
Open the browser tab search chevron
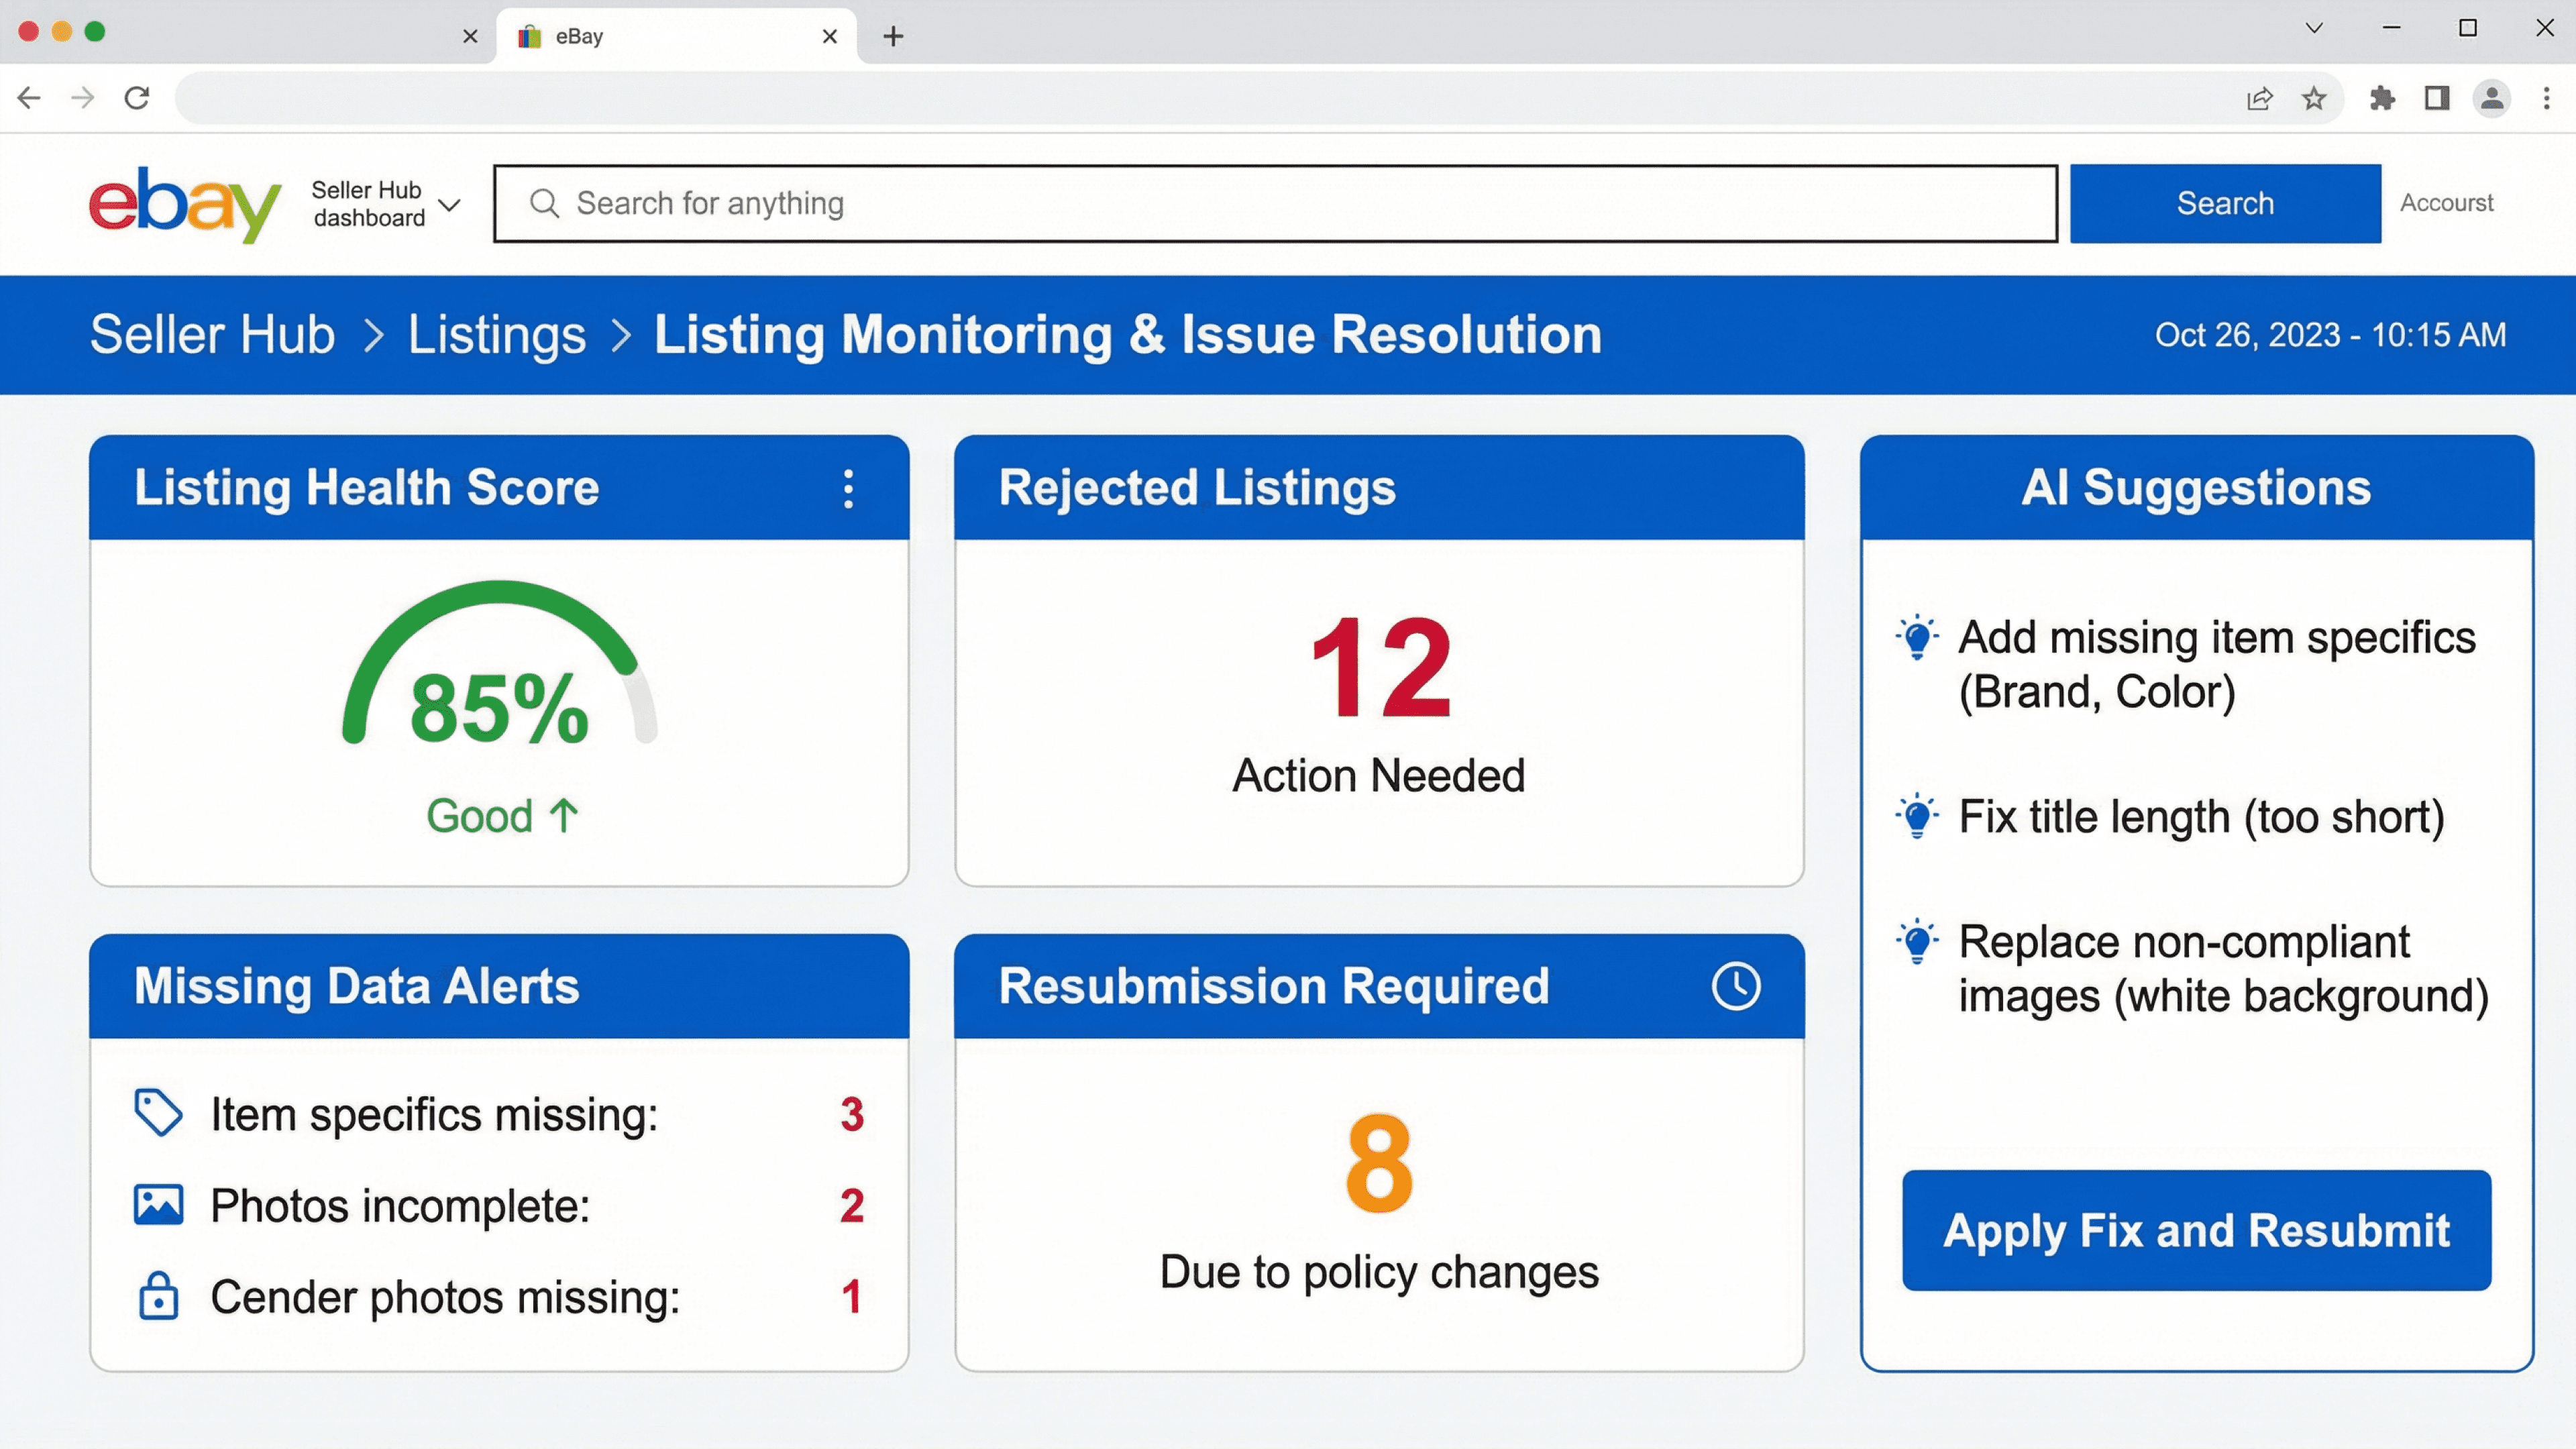tap(2314, 28)
